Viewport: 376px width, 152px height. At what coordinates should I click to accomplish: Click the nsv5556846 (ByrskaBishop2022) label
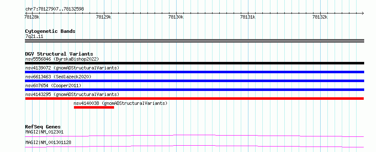(x=62, y=59)
